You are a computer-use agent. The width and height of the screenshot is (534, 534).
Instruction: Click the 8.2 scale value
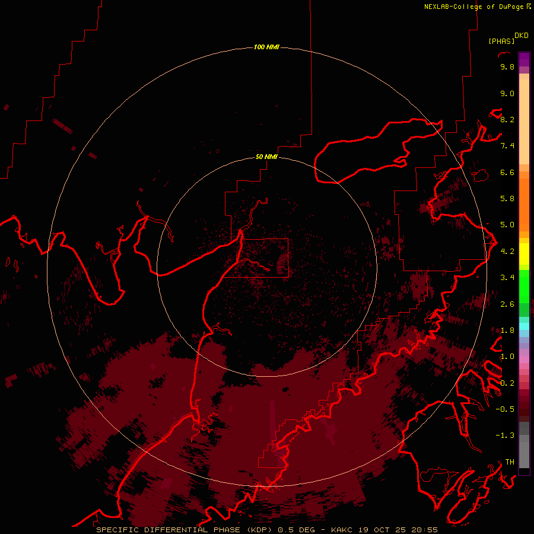coord(507,119)
